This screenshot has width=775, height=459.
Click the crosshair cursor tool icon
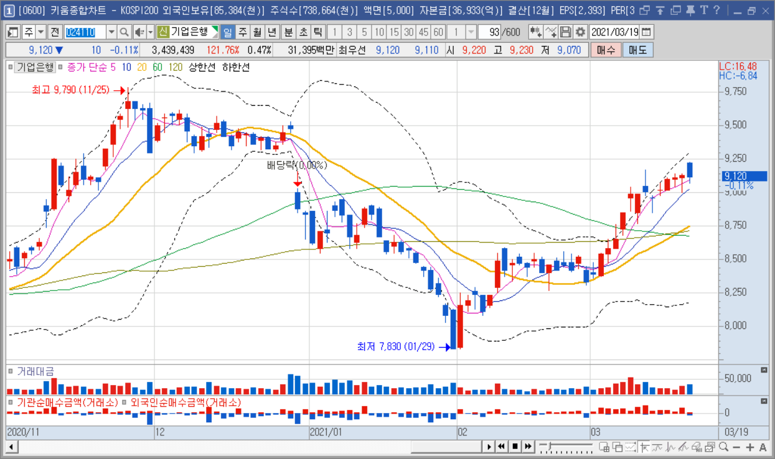coord(644,447)
